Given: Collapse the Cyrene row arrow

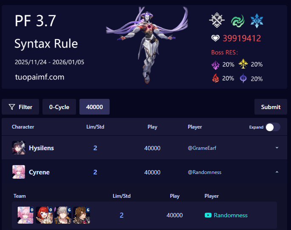Looking at the screenshot, I should (x=277, y=172).
